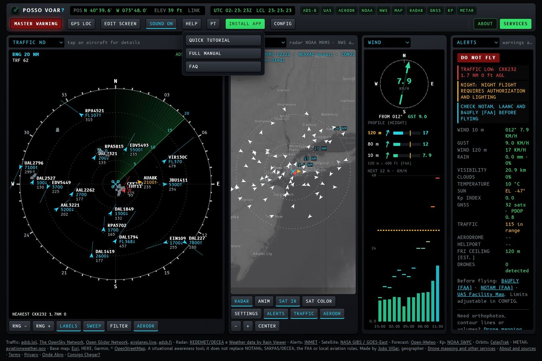This screenshot has width=542, height=361.
Task: Open the CONFIG button
Action: (x=283, y=24)
